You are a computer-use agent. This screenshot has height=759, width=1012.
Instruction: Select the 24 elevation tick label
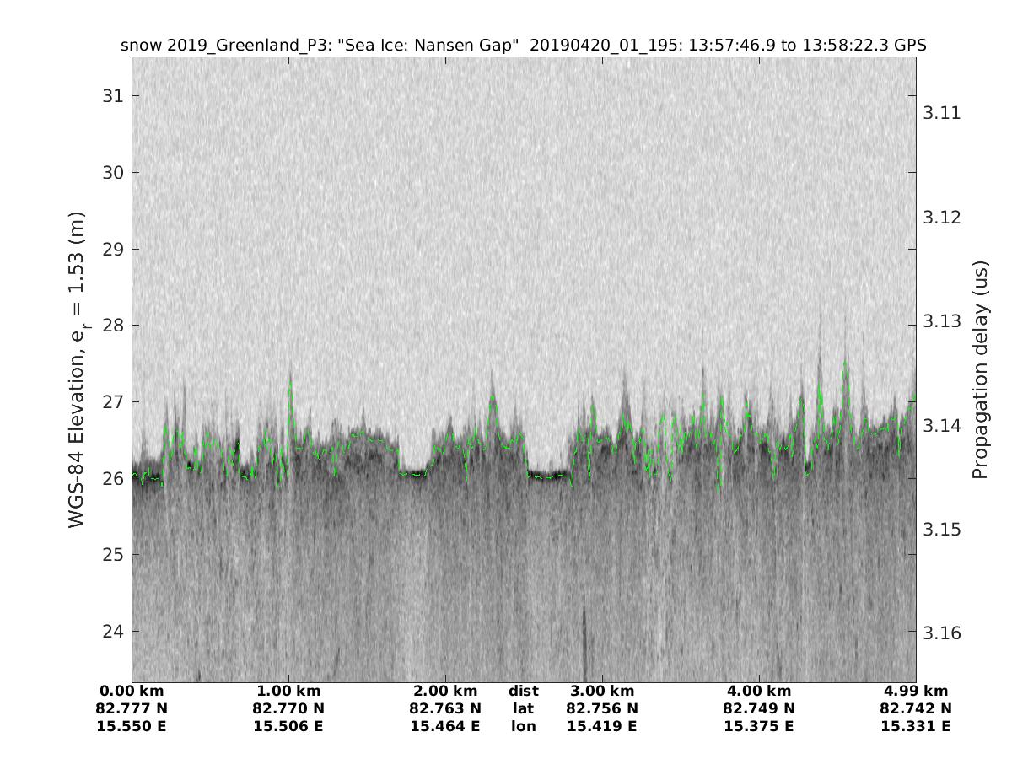pos(113,631)
